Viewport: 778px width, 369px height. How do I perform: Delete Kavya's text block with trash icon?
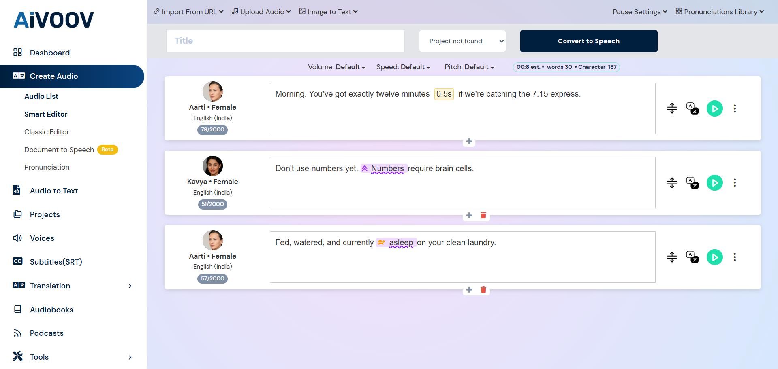pos(483,215)
